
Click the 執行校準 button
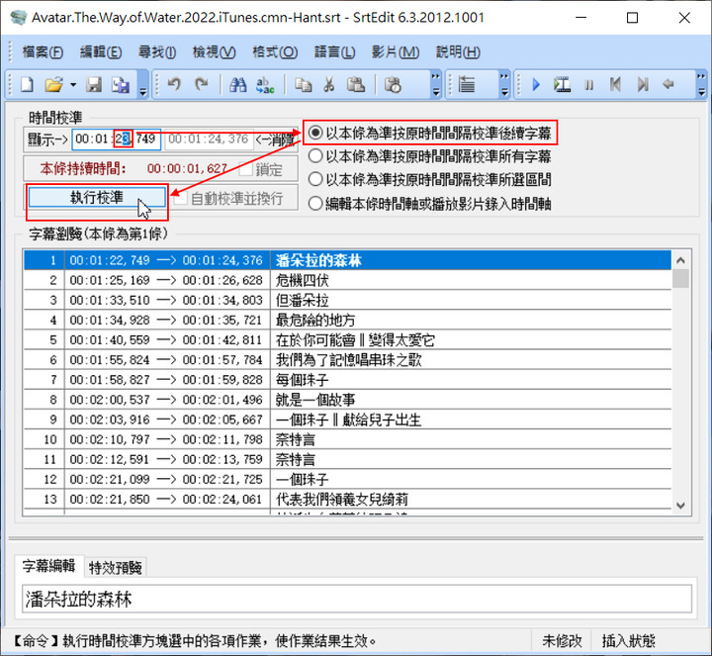click(97, 198)
